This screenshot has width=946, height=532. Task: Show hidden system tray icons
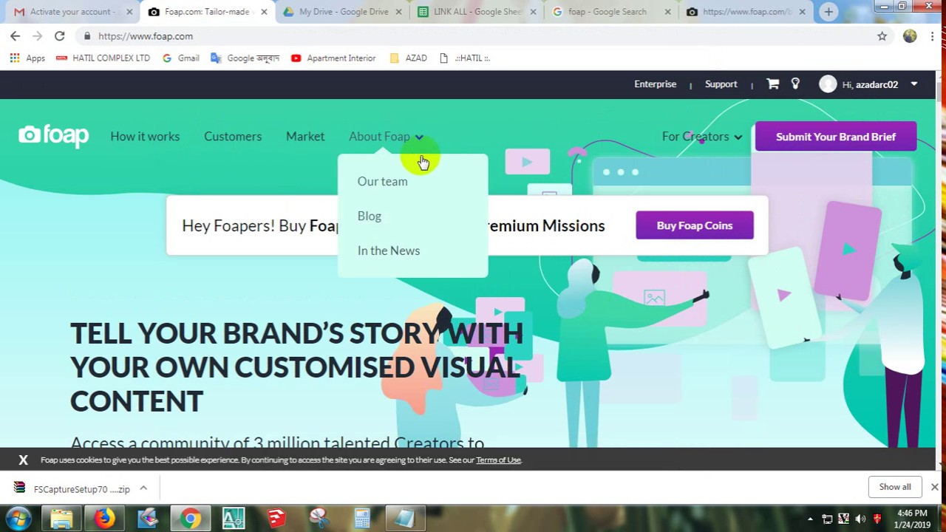point(810,519)
